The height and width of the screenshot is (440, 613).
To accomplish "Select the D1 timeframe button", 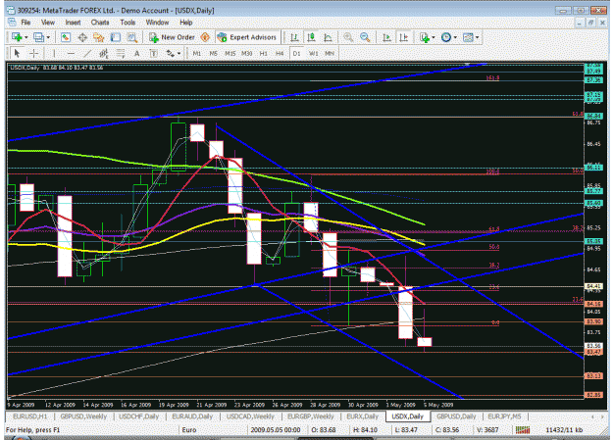I will (x=296, y=53).
